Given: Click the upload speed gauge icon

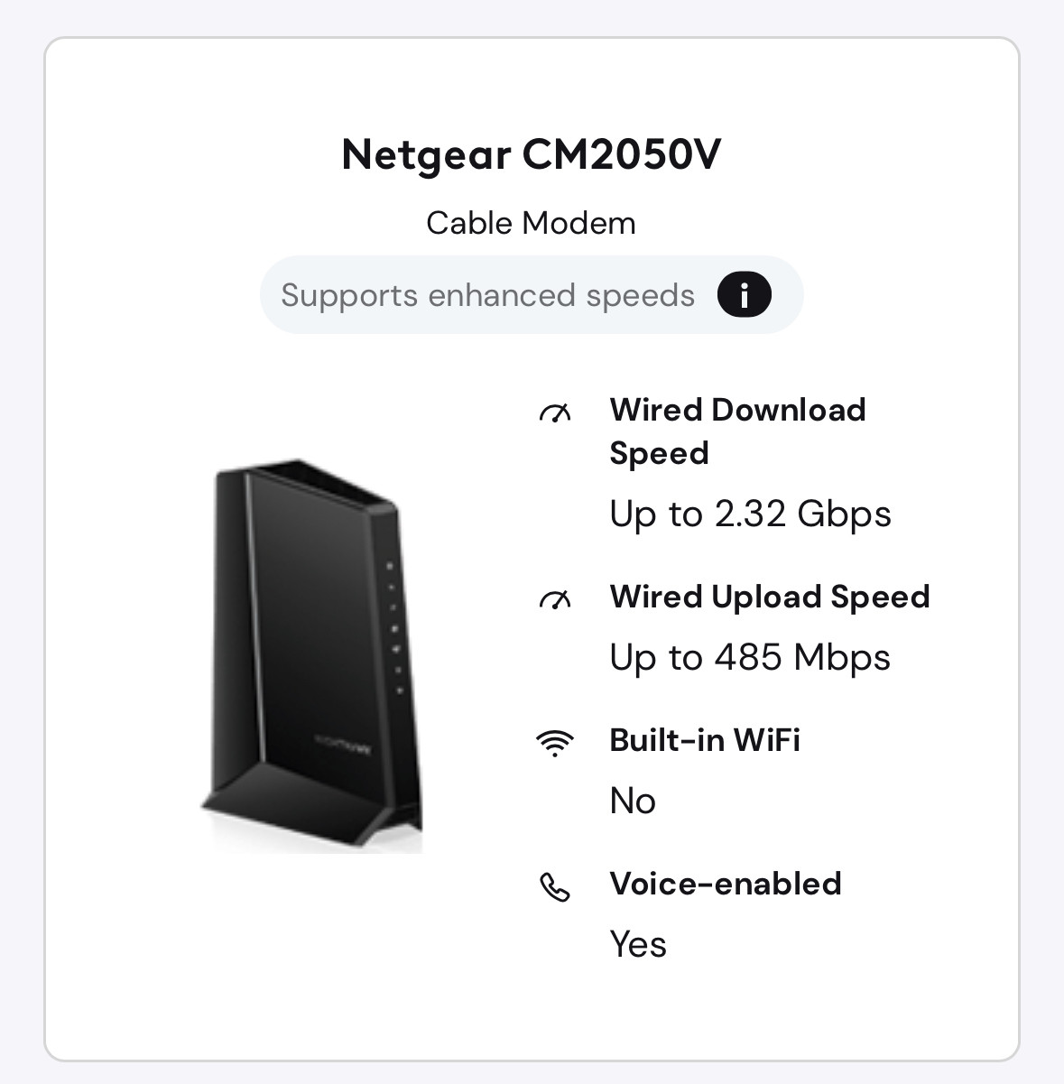Looking at the screenshot, I should click(555, 599).
